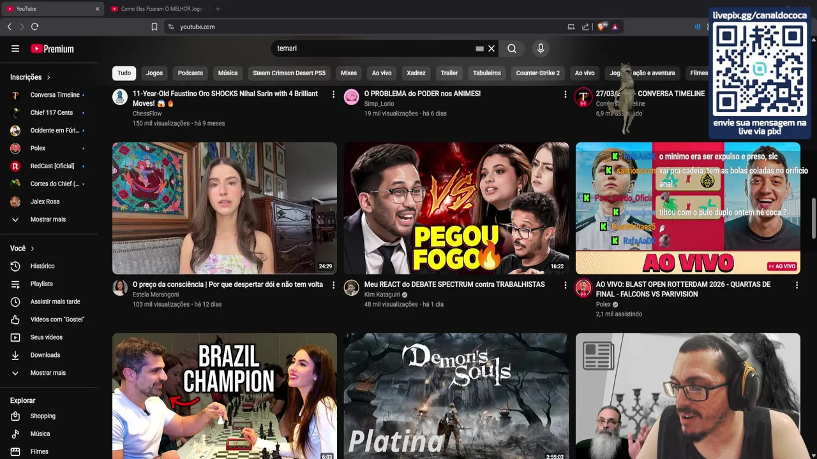This screenshot has width=817, height=459.
Task: Switch to the second browser tab Como Eles Fizeram
Action: 157,9
